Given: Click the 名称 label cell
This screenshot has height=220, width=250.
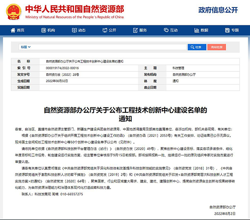Looking at the screenshot, I should [x=25, y=61].
